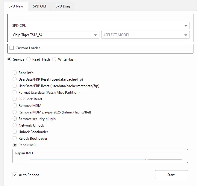This screenshot has height=186, width=197.
Task: Choose the Unlock Bootloader option
Action: [15, 132]
